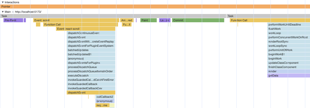Click the gray Task bar above performWorkUntilDeadline
The width and height of the screenshot is (310, 108).
click(268, 16)
